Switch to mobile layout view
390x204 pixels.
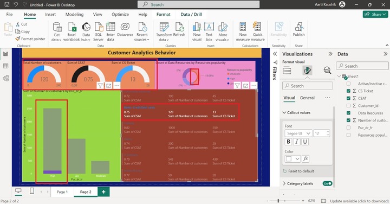coord(32,191)
